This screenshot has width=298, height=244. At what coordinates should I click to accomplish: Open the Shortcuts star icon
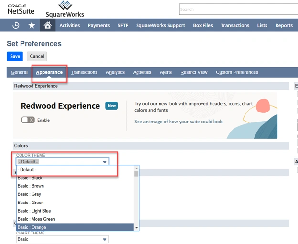click(x=32, y=26)
